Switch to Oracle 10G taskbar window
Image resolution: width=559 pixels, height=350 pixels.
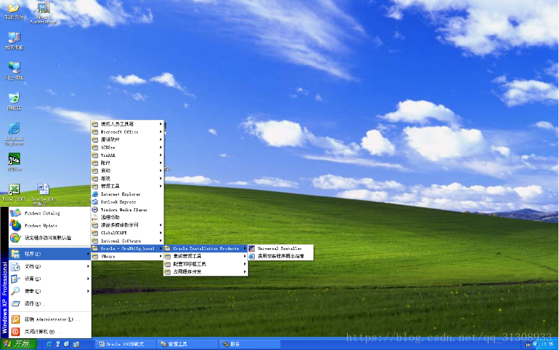coord(126,344)
